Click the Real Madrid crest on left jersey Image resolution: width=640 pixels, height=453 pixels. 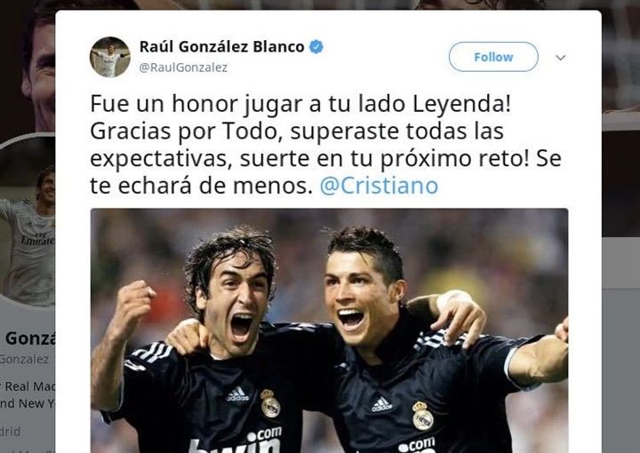(270, 403)
